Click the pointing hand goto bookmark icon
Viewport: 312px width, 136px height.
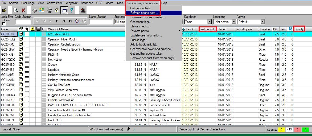(x=84, y=21)
